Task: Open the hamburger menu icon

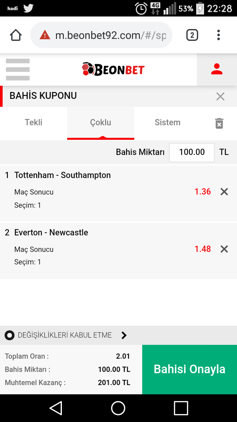Action: point(18,70)
